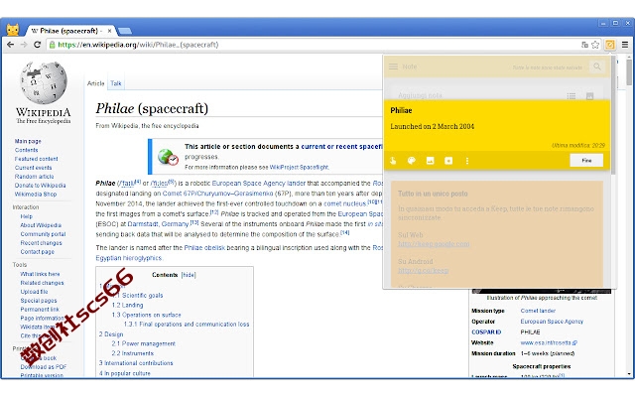Click the Philae note title
This screenshot has height=397, width=635.
coord(401,110)
